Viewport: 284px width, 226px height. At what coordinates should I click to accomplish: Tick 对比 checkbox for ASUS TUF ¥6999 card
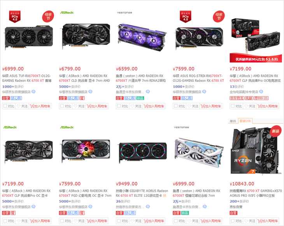pyautogui.click(x=5, y=106)
